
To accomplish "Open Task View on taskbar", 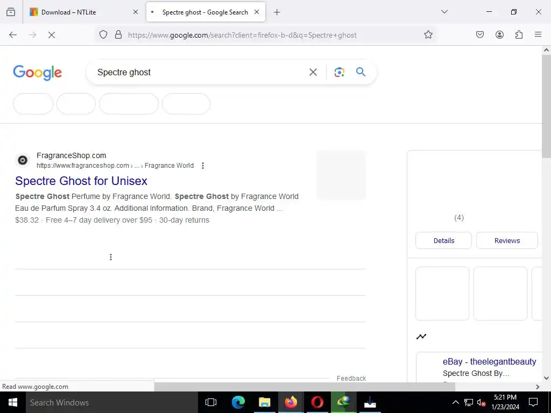I will point(211,402).
